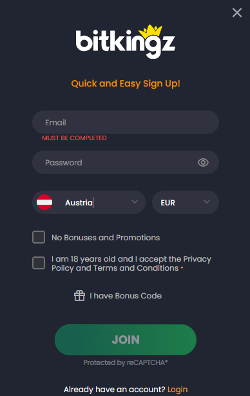Accept the 18 years and Privacy Policy checkbox
Viewport: 250px width, 396px height.
(39, 263)
